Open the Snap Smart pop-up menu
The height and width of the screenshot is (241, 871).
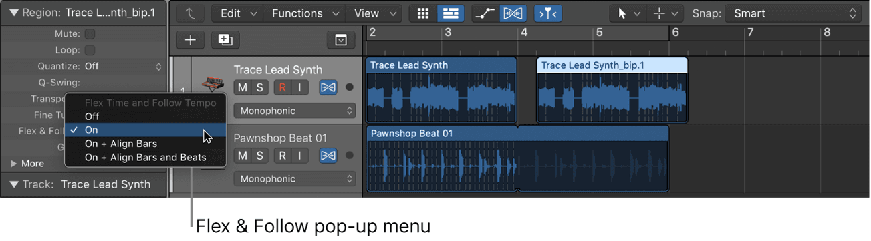click(x=794, y=13)
